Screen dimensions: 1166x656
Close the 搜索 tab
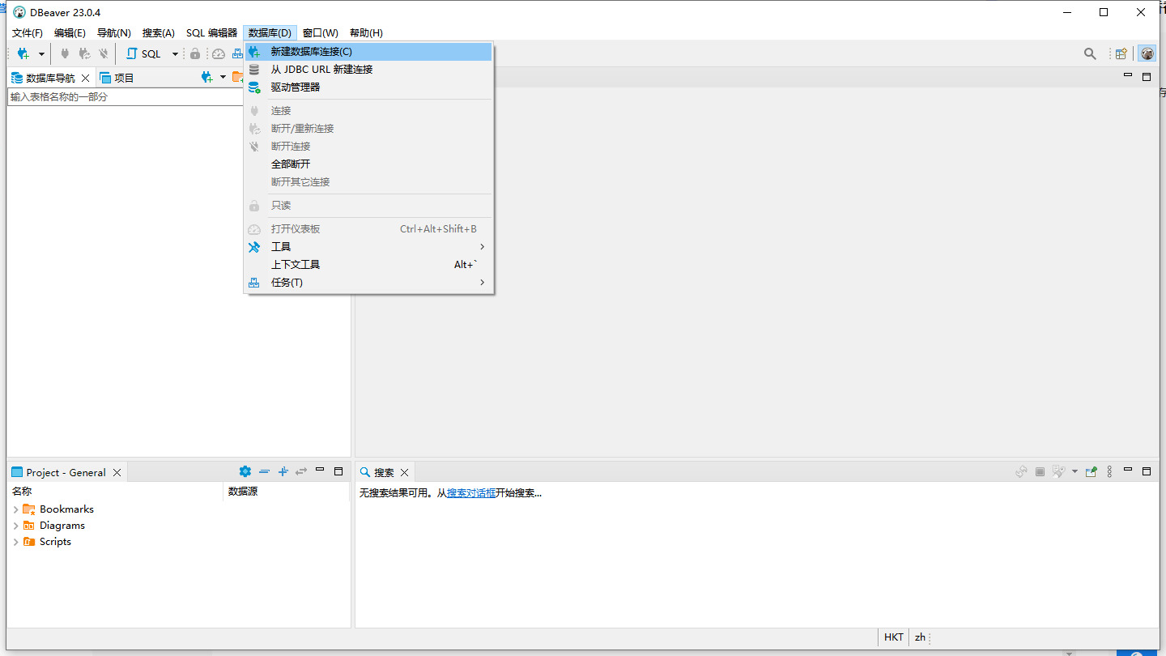pyautogui.click(x=405, y=472)
